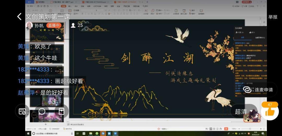Expand the zoom percentage dropdown in status bar

click(237, 129)
